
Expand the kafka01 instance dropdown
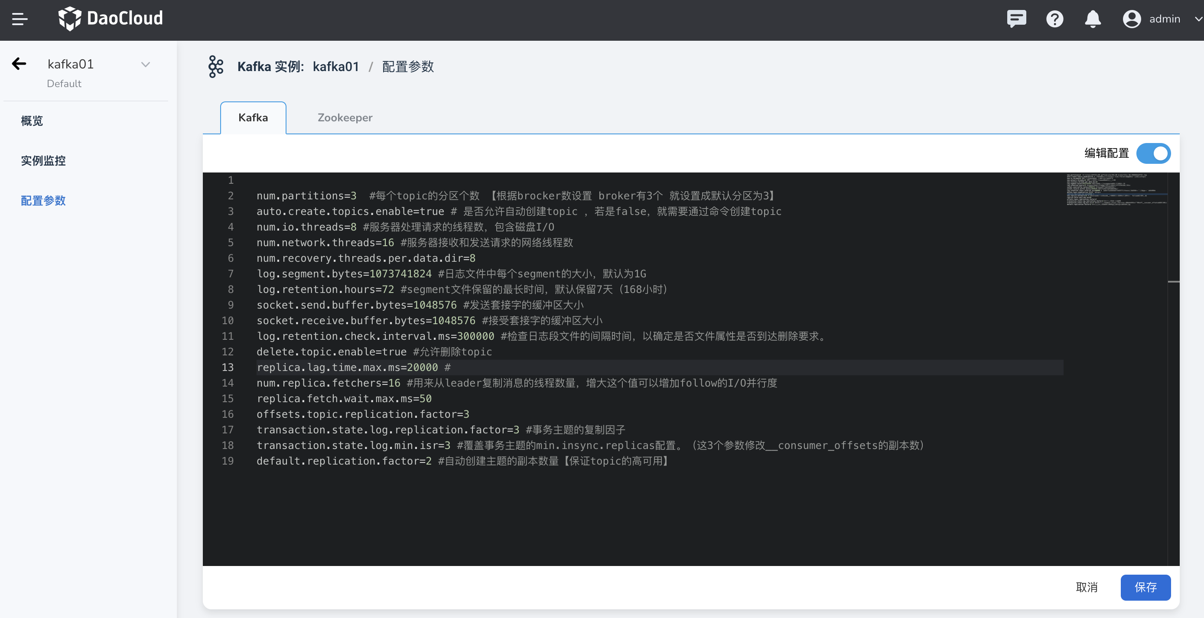pyautogui.click(x=145, y=64)
